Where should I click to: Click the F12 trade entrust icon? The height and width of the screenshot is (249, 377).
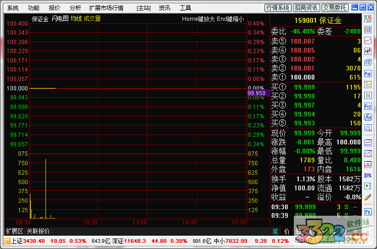(x=368, y=106)
